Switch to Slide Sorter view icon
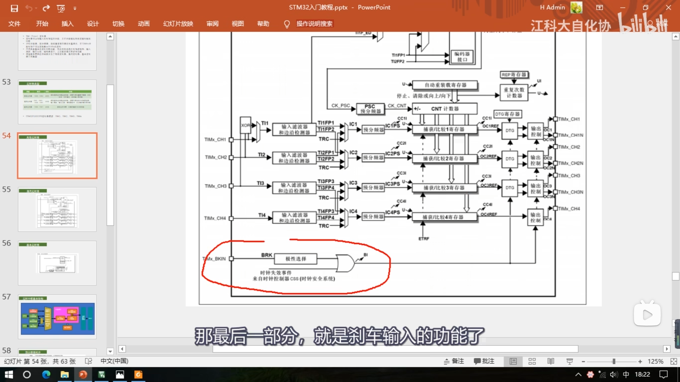 click(532, 361)
